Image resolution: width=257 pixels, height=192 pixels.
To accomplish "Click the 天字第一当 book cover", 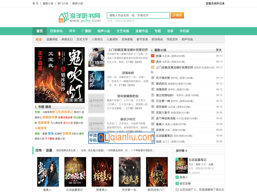I will 129,171.
